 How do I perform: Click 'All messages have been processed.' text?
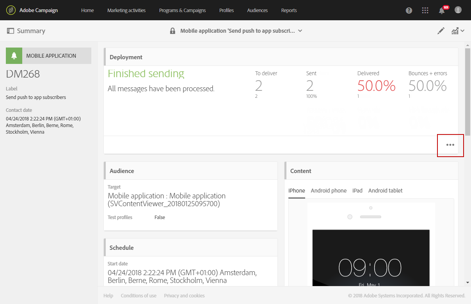coord(161,89)
